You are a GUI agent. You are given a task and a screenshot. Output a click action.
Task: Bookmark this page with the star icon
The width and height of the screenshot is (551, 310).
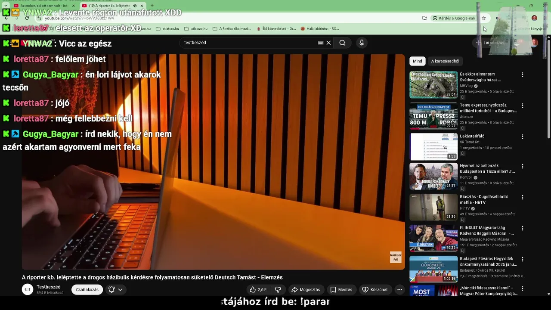(484, 18)
